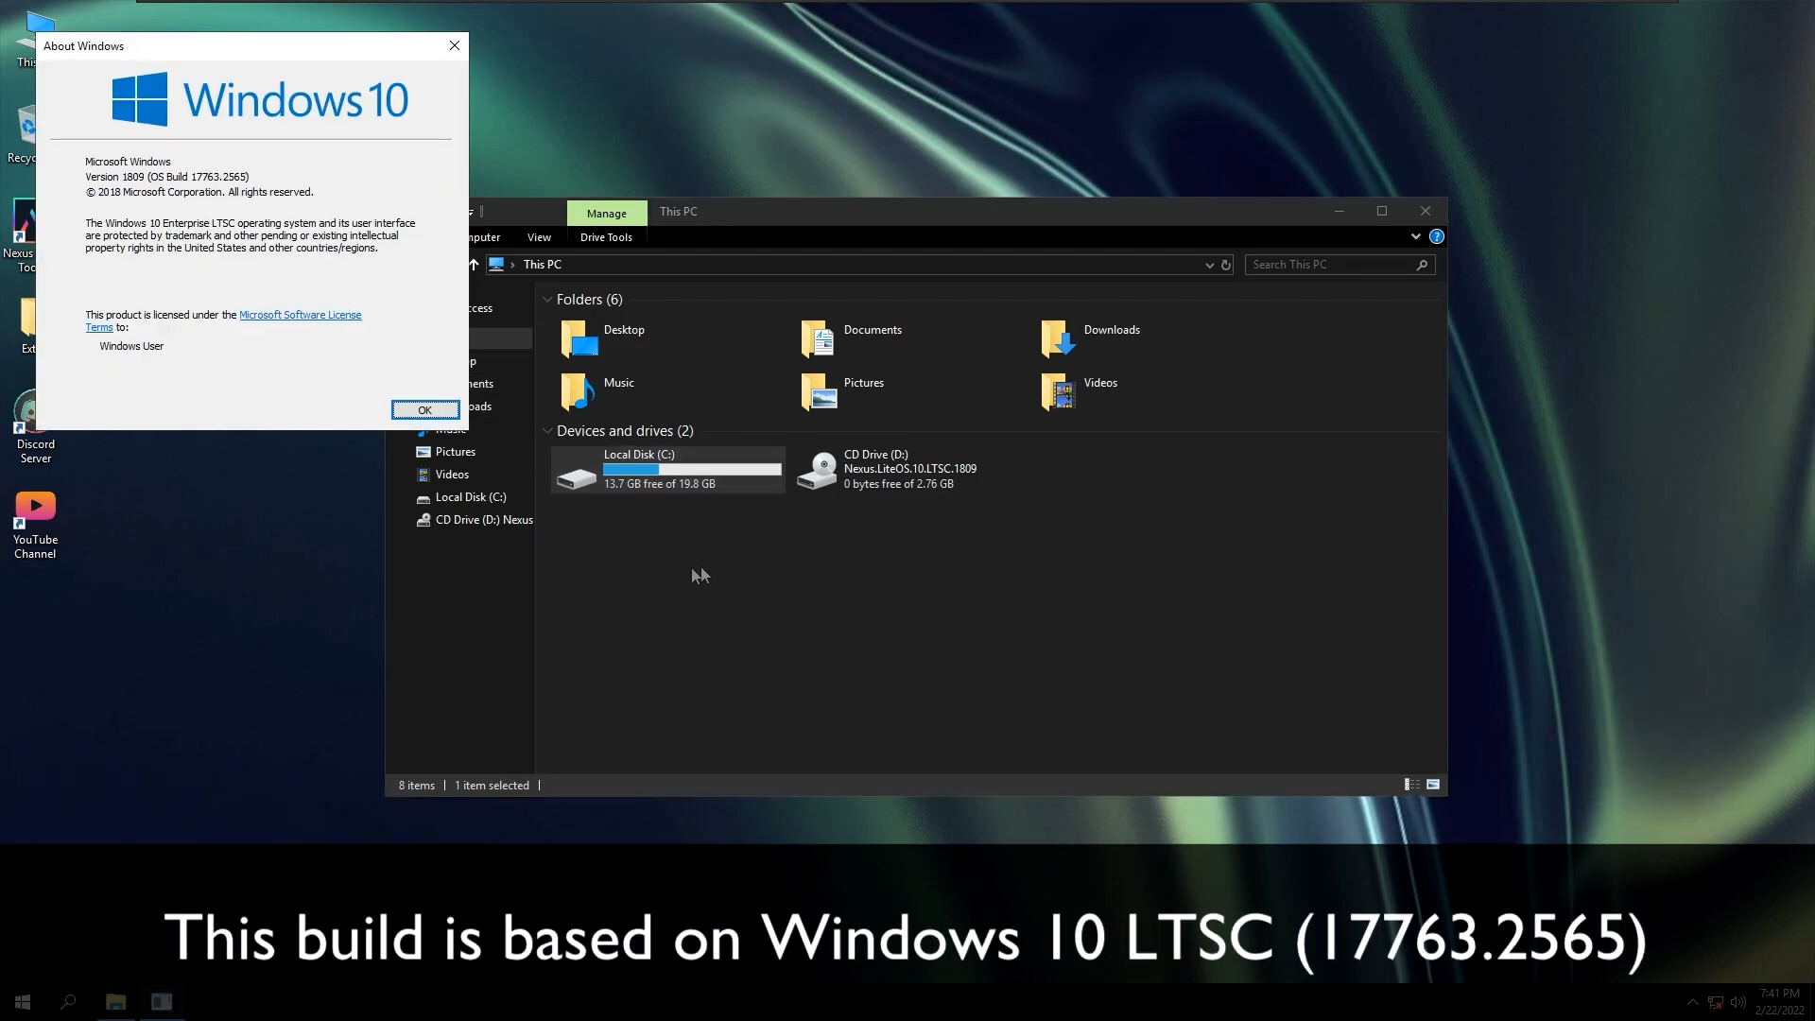Select the CD Drive (D:) disc icon
1815x1021 pixels.
[x=817, y=470]
